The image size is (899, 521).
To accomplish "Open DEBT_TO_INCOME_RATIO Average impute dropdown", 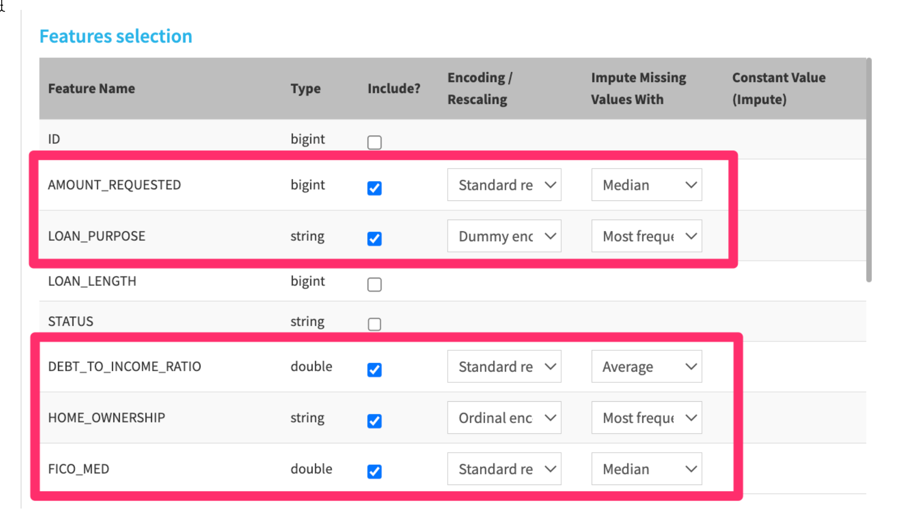I will pyautogui.click(x=647, y=367).
